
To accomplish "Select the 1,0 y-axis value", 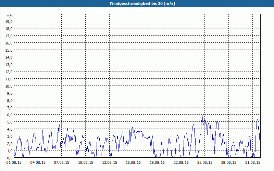I will pyautogui.click(x=11, y=151).
